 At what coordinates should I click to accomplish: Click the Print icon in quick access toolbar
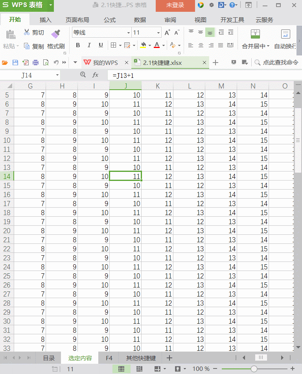[35, 63]
